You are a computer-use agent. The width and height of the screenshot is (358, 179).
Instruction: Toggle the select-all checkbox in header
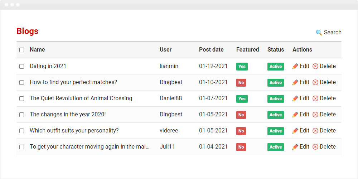[x=22, y=50]
